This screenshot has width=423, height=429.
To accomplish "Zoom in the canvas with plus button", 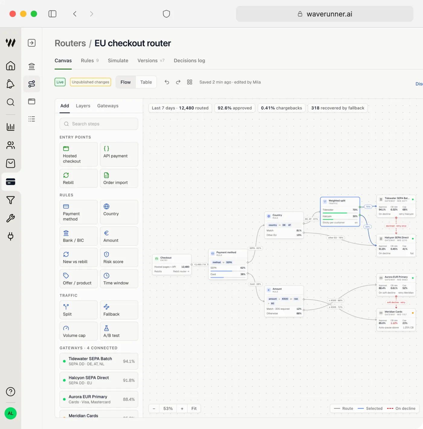I will tap(182, 408).
